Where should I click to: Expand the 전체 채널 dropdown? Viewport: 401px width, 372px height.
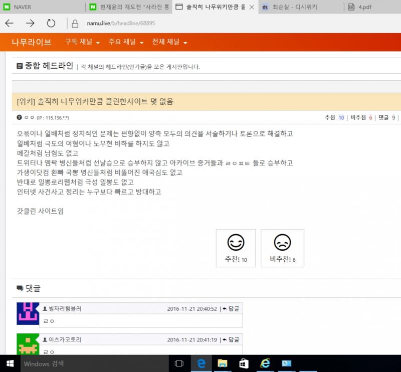169,42
